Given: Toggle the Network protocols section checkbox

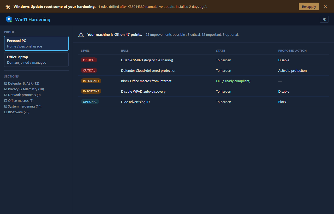Looking at the screenshot, I should (6, 95).
